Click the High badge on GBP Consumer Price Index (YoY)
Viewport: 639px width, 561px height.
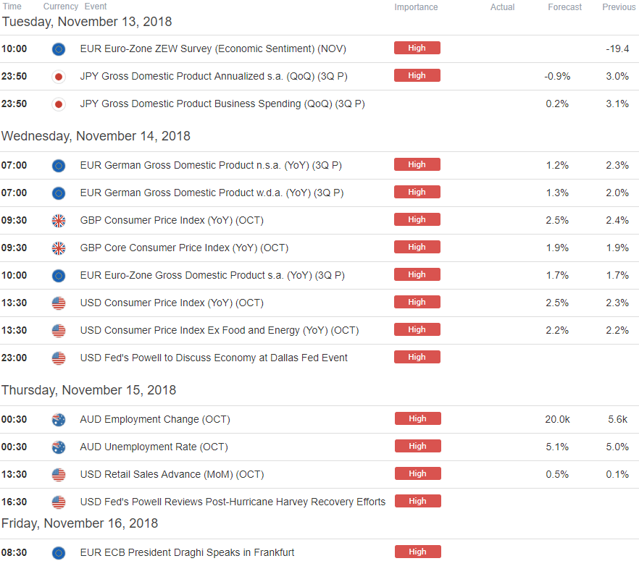pyautogui.click(x=417, y=219)
